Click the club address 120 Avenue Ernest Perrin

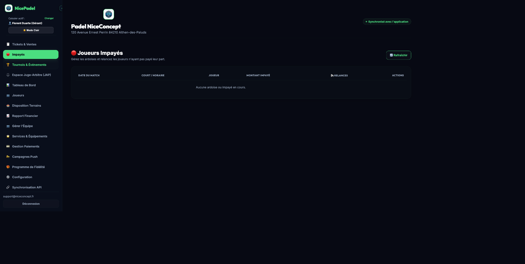pos(109,33)
